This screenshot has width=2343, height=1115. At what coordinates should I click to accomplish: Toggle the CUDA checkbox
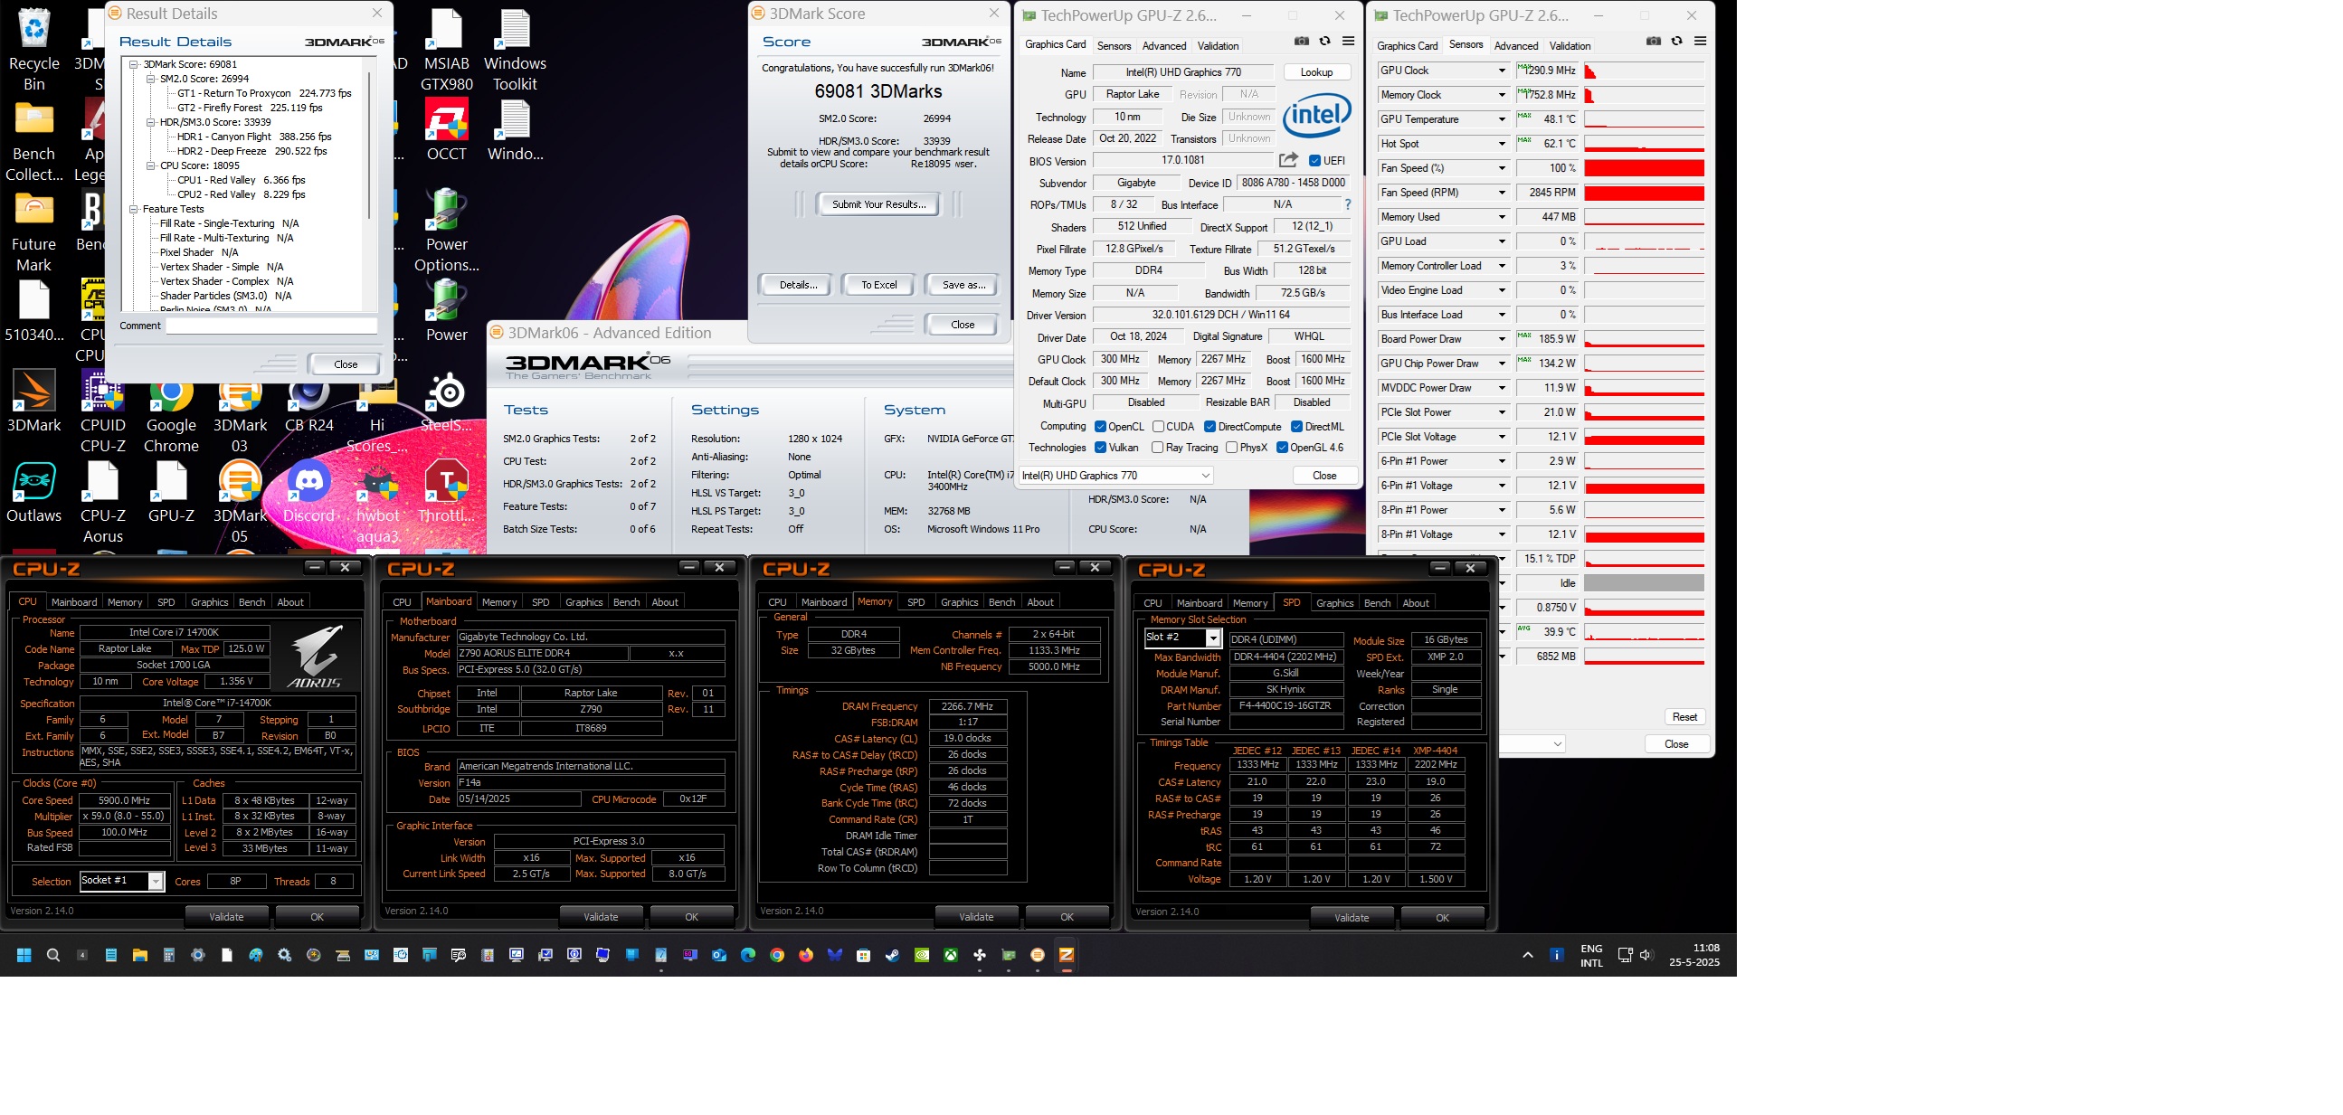pos(1159,427)
